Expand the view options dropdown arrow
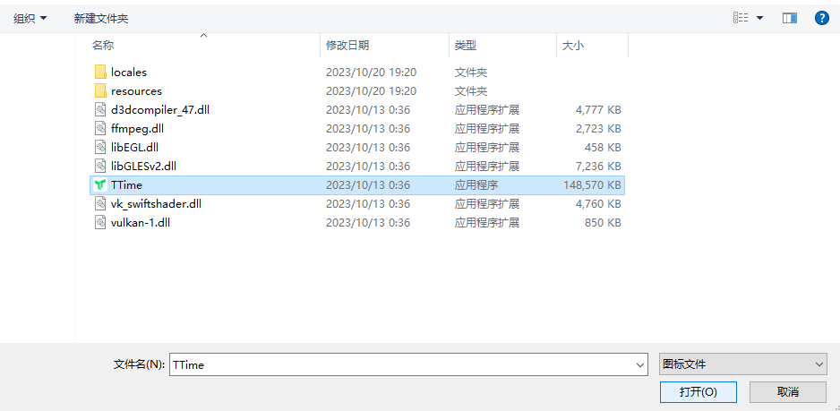Screen dimensions: 840x411 [x=759, y=18]
